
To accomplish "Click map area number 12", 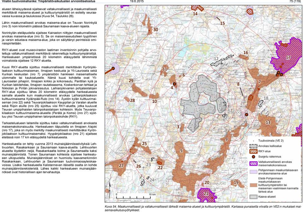I will pyautogui.click(x=216, y=59).
